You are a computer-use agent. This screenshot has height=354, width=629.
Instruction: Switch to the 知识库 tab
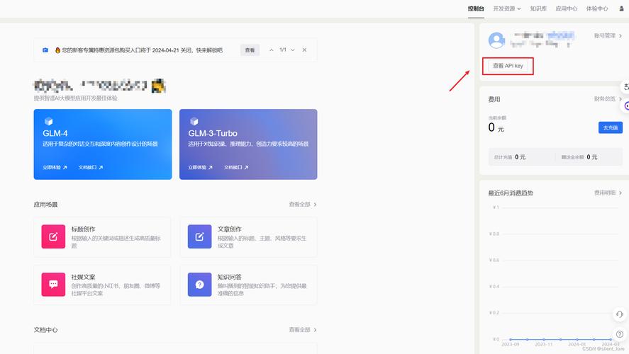tap(538, 8)
